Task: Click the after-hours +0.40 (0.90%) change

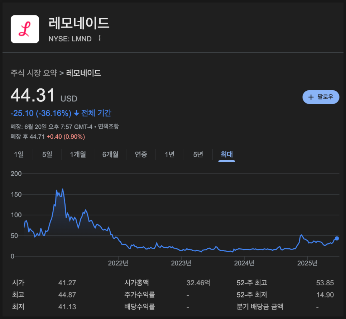Action: coord(66,137)
